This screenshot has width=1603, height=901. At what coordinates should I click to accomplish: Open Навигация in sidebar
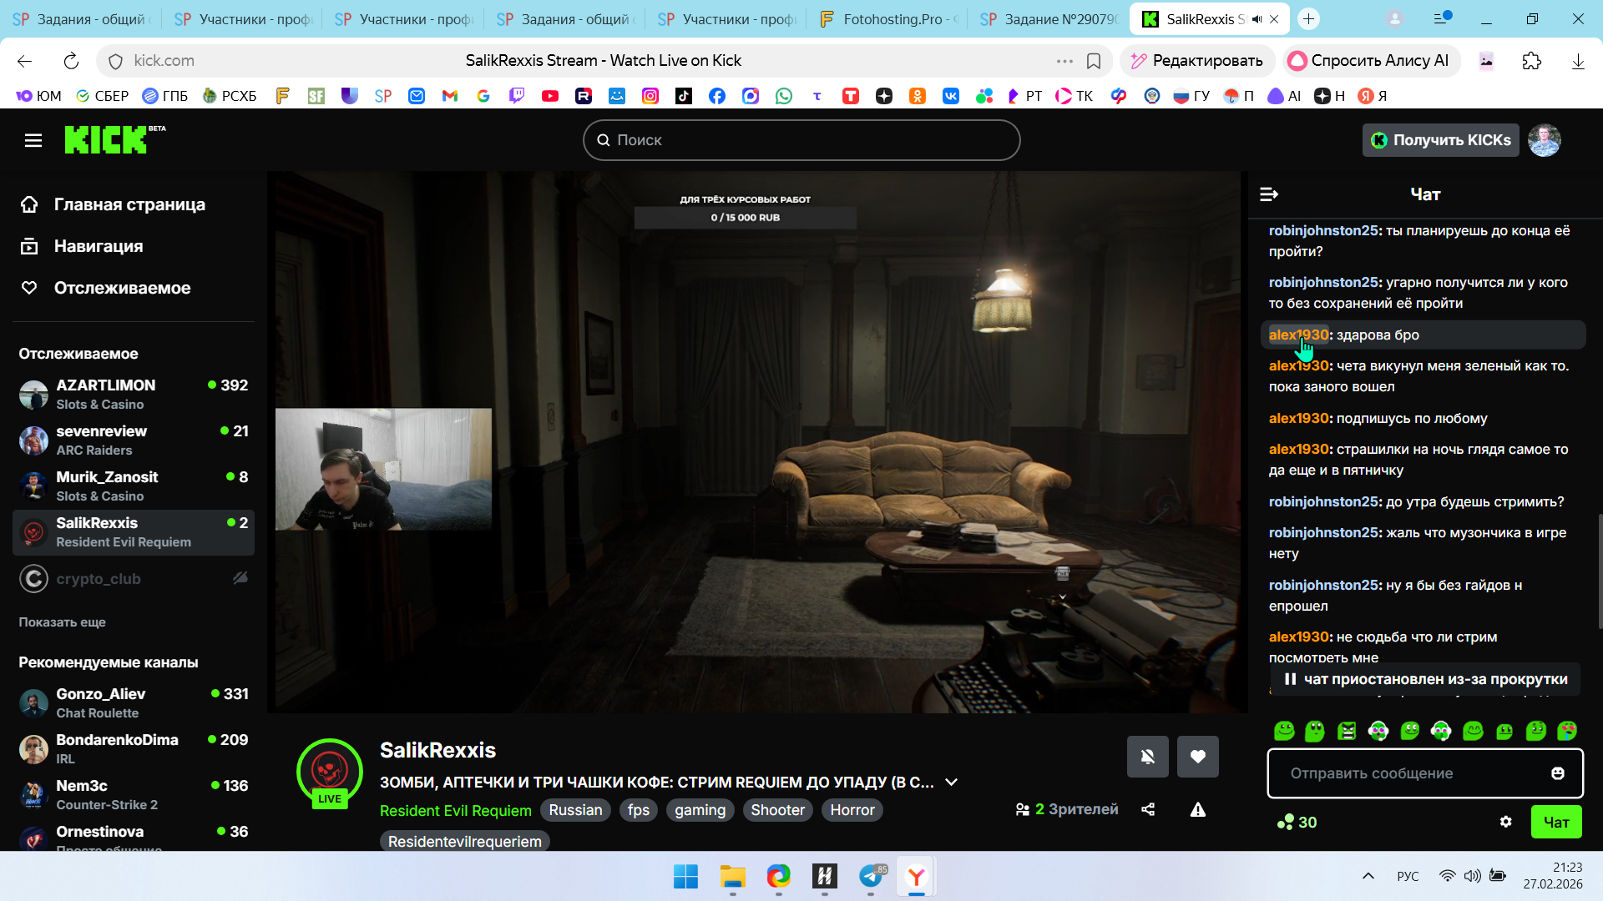click(99, 246)
